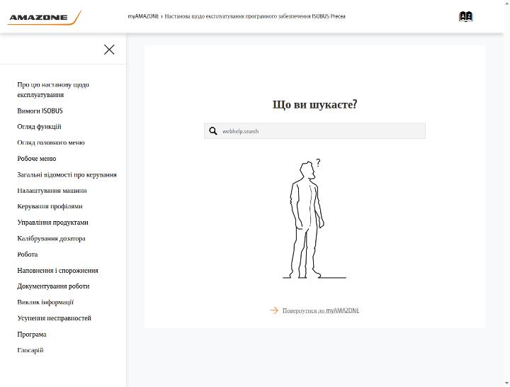The image size is (510, 387).
Task: Close the sidebar navigation with the X
Action: point(109,50)
